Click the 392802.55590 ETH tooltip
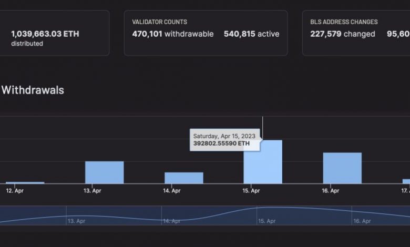Screen dimensions: 410x247 click(224, 139)
